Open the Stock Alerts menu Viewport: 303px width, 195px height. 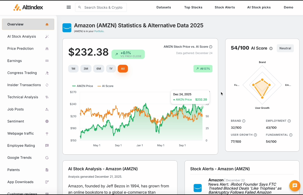point(225,7)
